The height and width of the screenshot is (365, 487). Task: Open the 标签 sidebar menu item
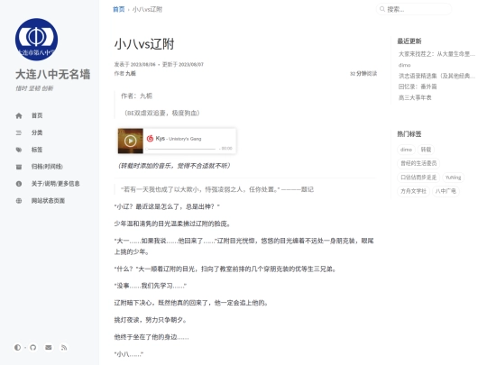point(37,150)
